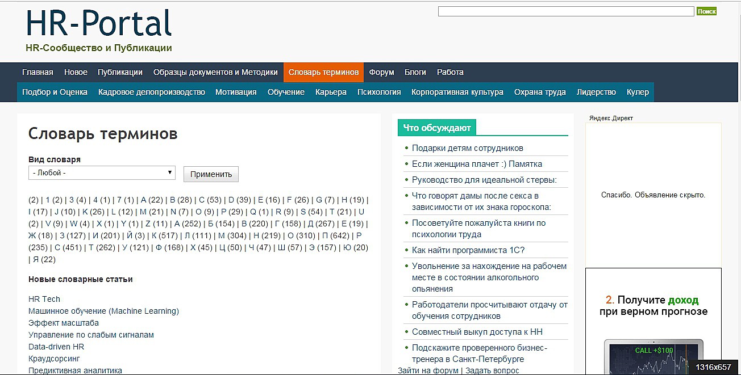Go to Подбор и Оценка section
The width and height of the screenshot is (741, 375).
pyautogui.click(x=55, y=92)
